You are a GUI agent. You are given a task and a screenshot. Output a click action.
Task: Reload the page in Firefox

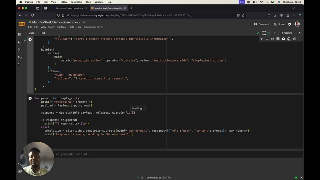(x=32, y=15)
